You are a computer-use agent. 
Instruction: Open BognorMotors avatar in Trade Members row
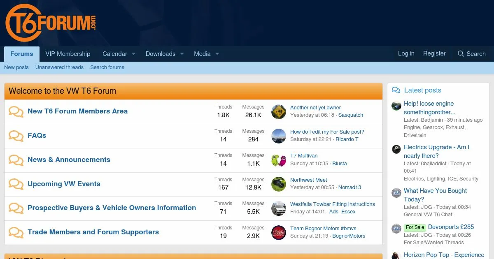click(x=279, y=232)
